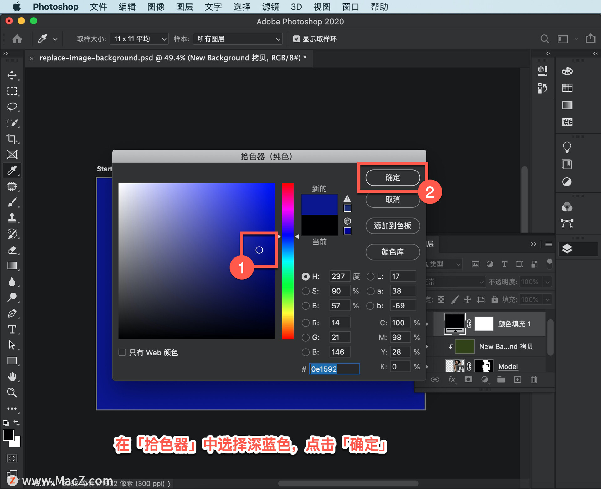The image size is (601, 489).
Task: Enable the 只有 Web 颜色 checkbox
Action: pos(122,352)
